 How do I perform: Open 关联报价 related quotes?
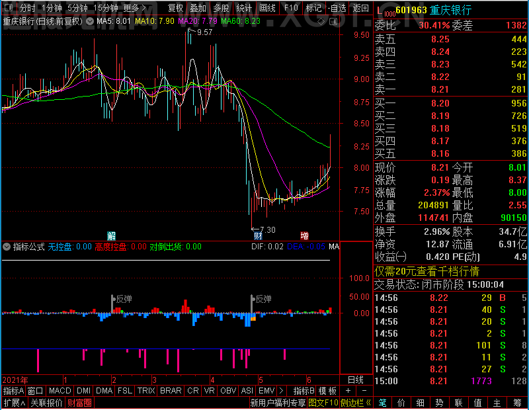coord(46,403)
